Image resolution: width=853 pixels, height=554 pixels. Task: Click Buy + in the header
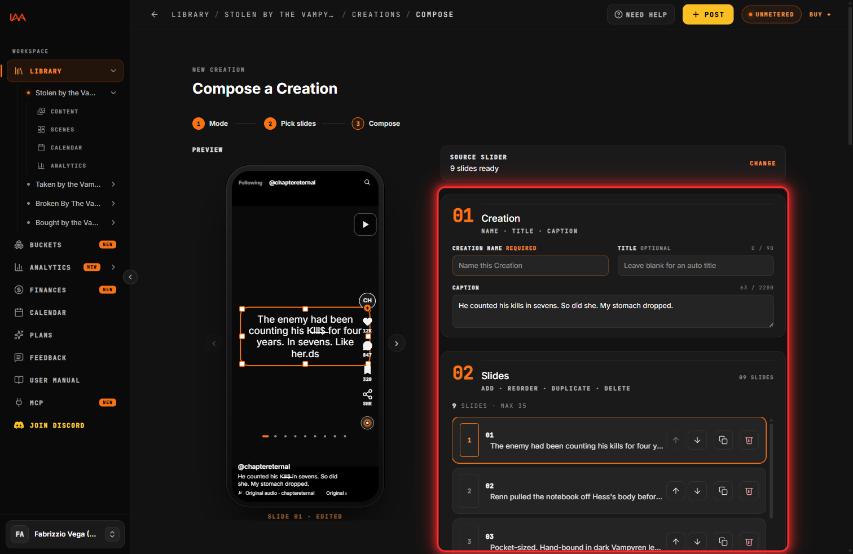click(820, 15)
